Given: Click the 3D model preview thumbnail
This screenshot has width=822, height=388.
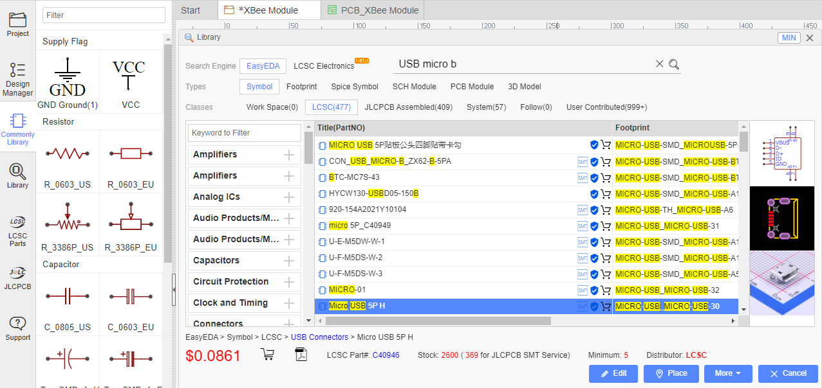Looking at the screenshot, I should pyautogui.click(x=781, y=283).
